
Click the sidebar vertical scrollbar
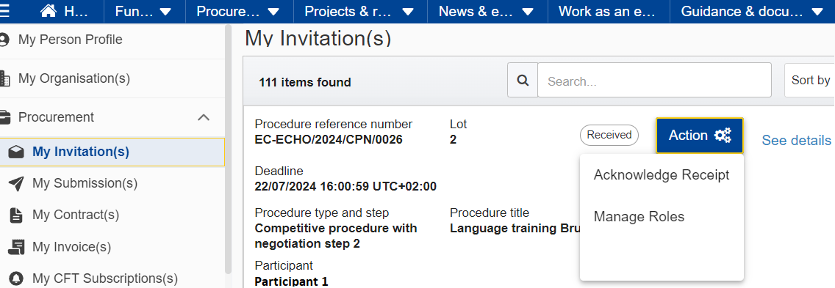click(x=229, y=149)
